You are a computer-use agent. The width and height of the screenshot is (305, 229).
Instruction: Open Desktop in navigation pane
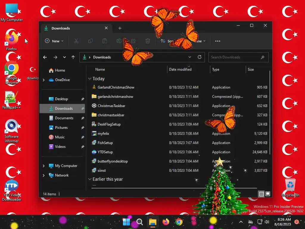61,99
